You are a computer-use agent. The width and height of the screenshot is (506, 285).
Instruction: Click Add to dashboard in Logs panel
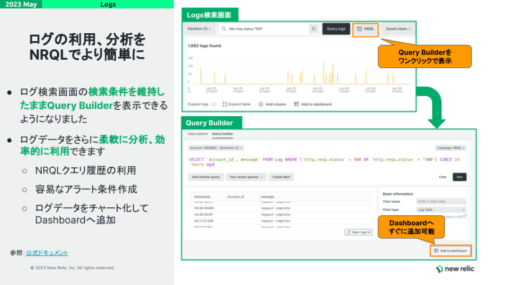coord(313,104)
